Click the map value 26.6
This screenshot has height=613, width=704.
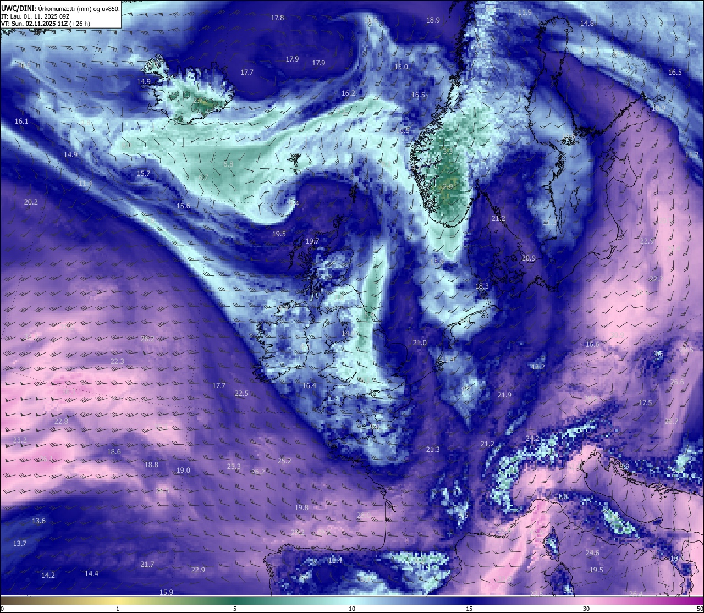677,382
